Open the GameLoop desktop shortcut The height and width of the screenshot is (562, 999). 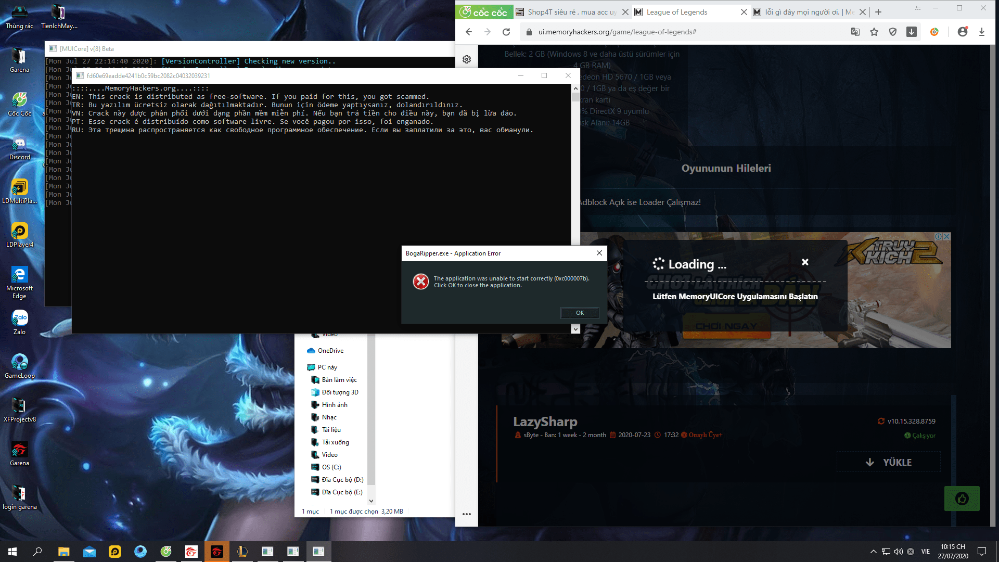(x=19, y=366)
